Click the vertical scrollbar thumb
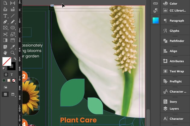The height and width of the screenshot is (126, 190). coord(148,118)
